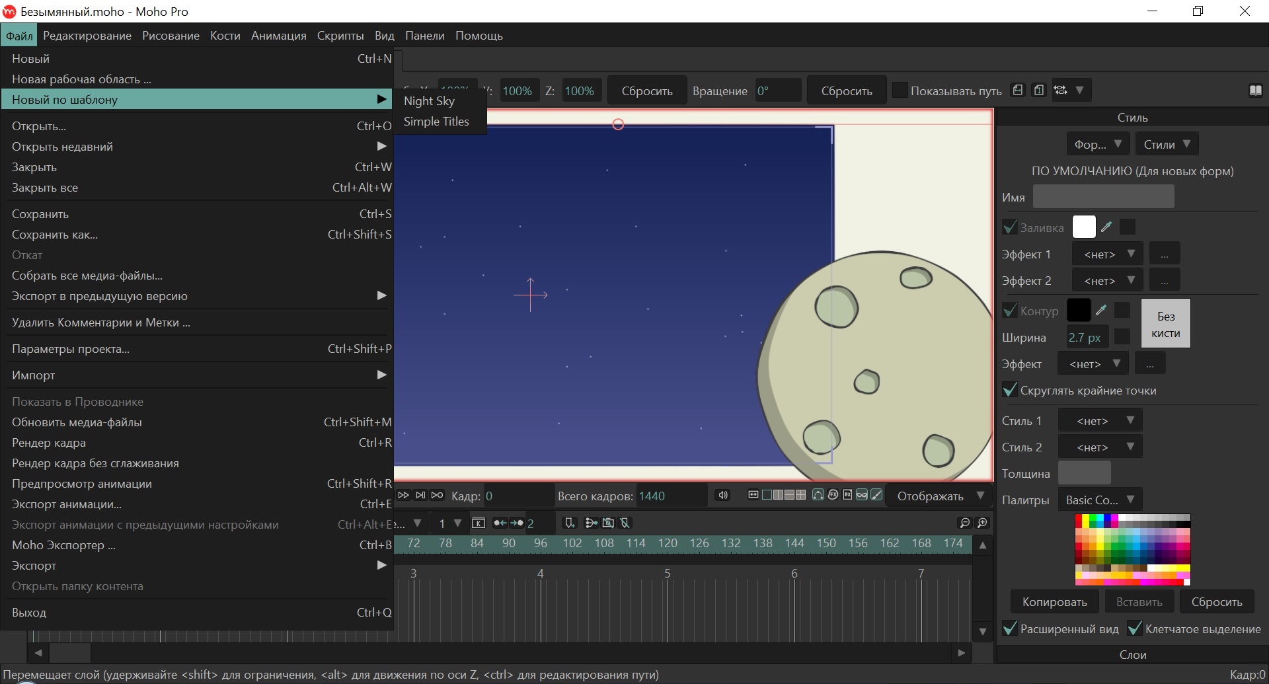Select Night Sky template
The image size is (1269, 684).
pyautogui.click(x=430, y=101)
